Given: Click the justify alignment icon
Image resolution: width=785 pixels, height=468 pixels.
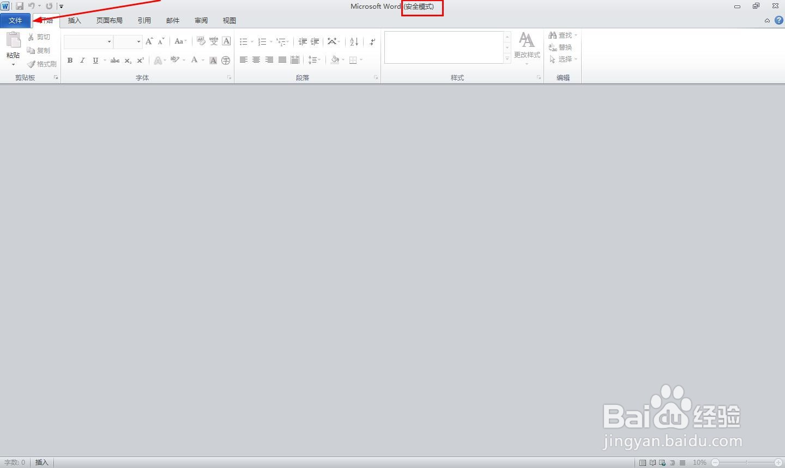Looking at the screenshot, I should pos(282,60).
